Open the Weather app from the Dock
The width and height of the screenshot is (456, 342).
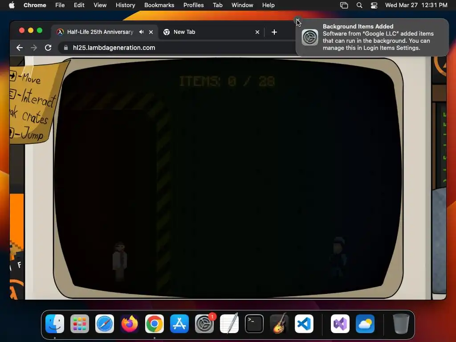coord(365,324)
